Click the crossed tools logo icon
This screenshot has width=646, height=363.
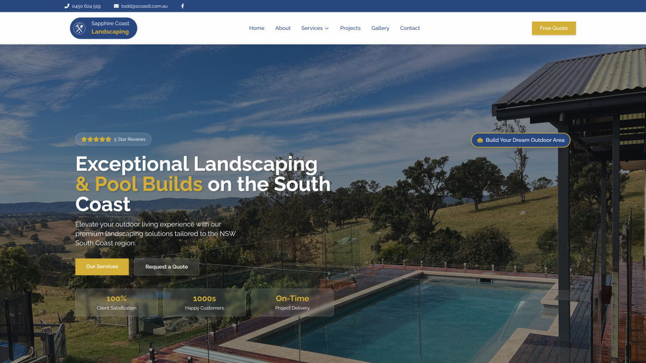pyautogui.click(x=79, y=28)
